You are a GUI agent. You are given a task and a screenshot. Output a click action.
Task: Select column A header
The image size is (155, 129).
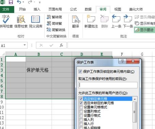tap(16, 54)
